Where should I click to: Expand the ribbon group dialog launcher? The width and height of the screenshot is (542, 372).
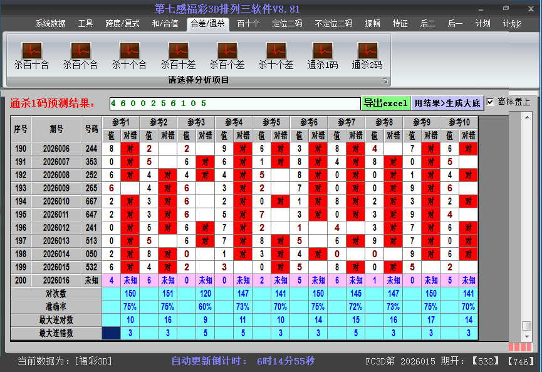[385, 81]
